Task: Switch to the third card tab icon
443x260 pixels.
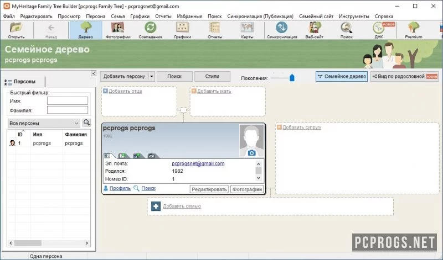Action: 137,156
